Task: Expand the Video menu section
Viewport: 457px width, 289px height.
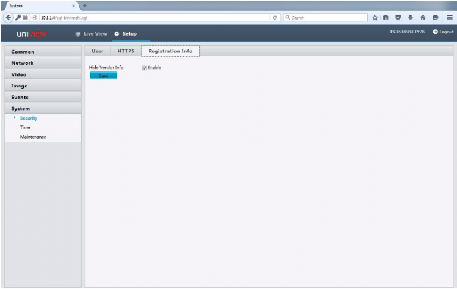Action: point(43,74)
